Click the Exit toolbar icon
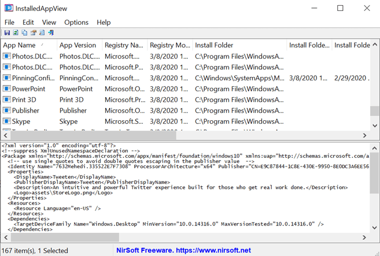The width and height of the screenshot is (380, 256). coord(51,33)
